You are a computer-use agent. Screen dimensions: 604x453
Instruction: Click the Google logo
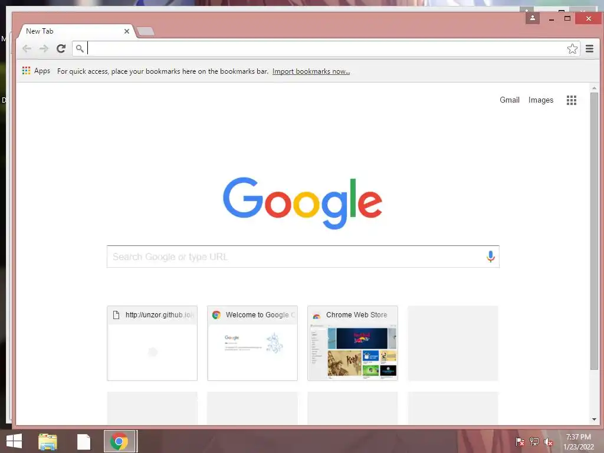pyautogui.click(x=303, y=203)
